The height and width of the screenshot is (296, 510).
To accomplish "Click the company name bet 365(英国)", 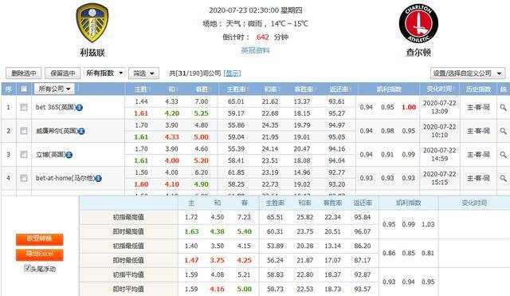I will (x=56, y=107).
